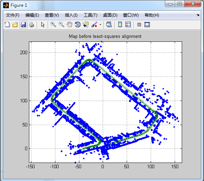
Task: Turn on the Data Cursor tool
Action: tap(86, 24)
